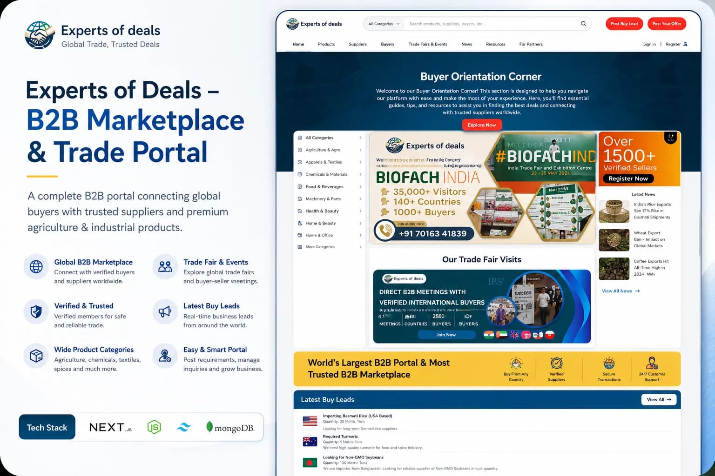
Task: Open For Partners nav item
Action: coord(531,44)
